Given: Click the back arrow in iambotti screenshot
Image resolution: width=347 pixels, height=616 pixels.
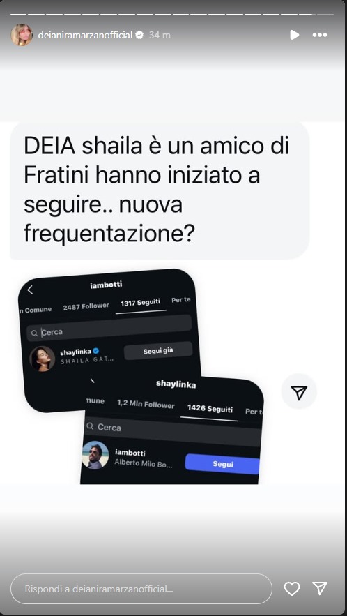Looking at the screenshot, I should pyautogui.click(x=30, y=290).
